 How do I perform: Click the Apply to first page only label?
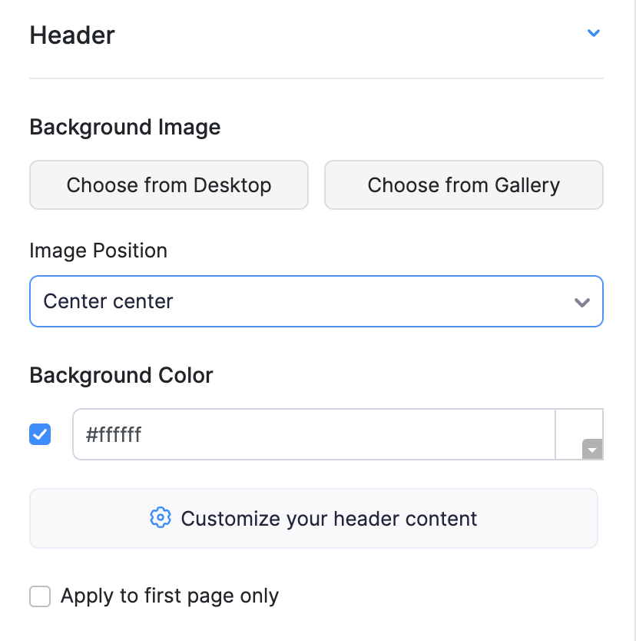point(169,596)
